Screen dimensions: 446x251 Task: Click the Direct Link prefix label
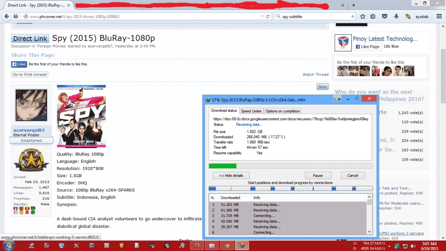30,38
